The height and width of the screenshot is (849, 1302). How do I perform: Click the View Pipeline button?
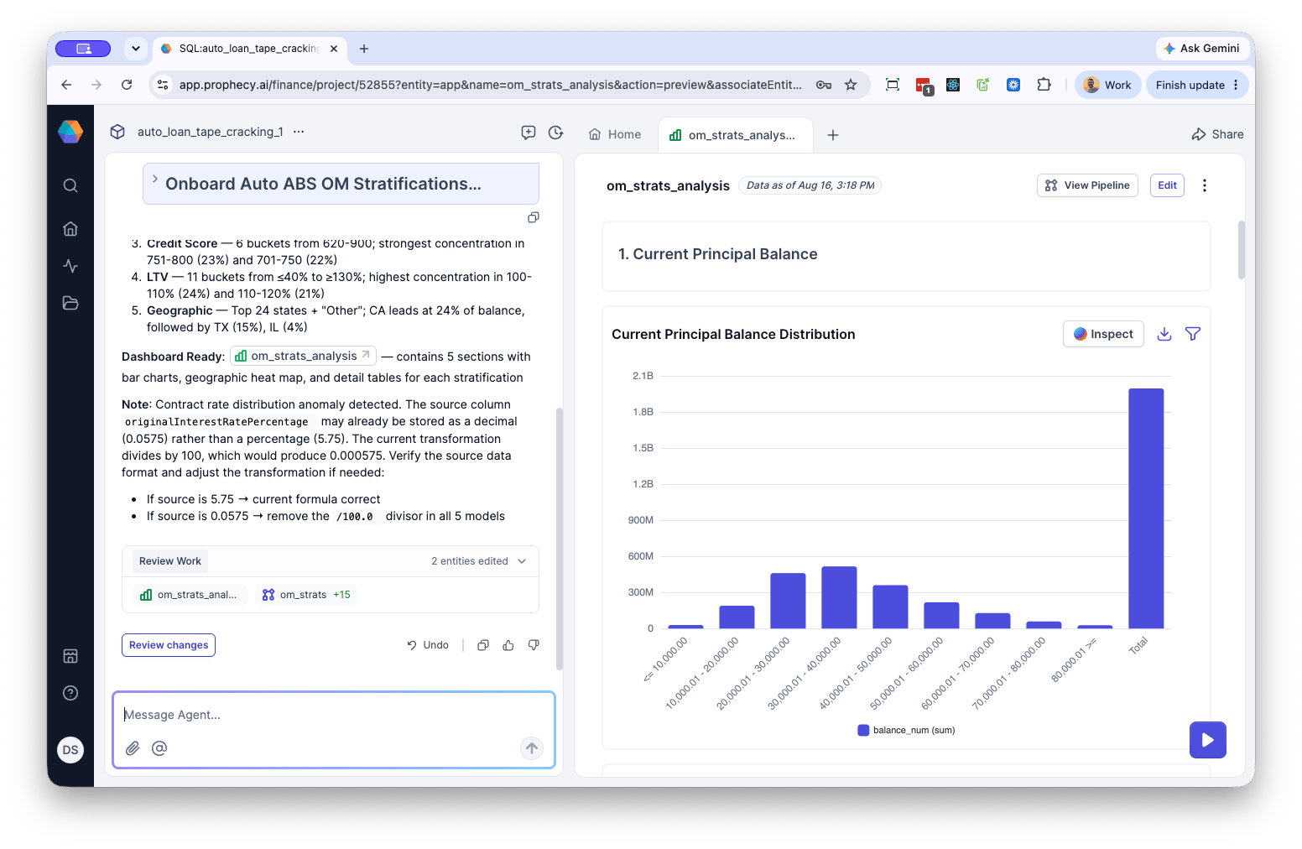[x=1087, y=185]
